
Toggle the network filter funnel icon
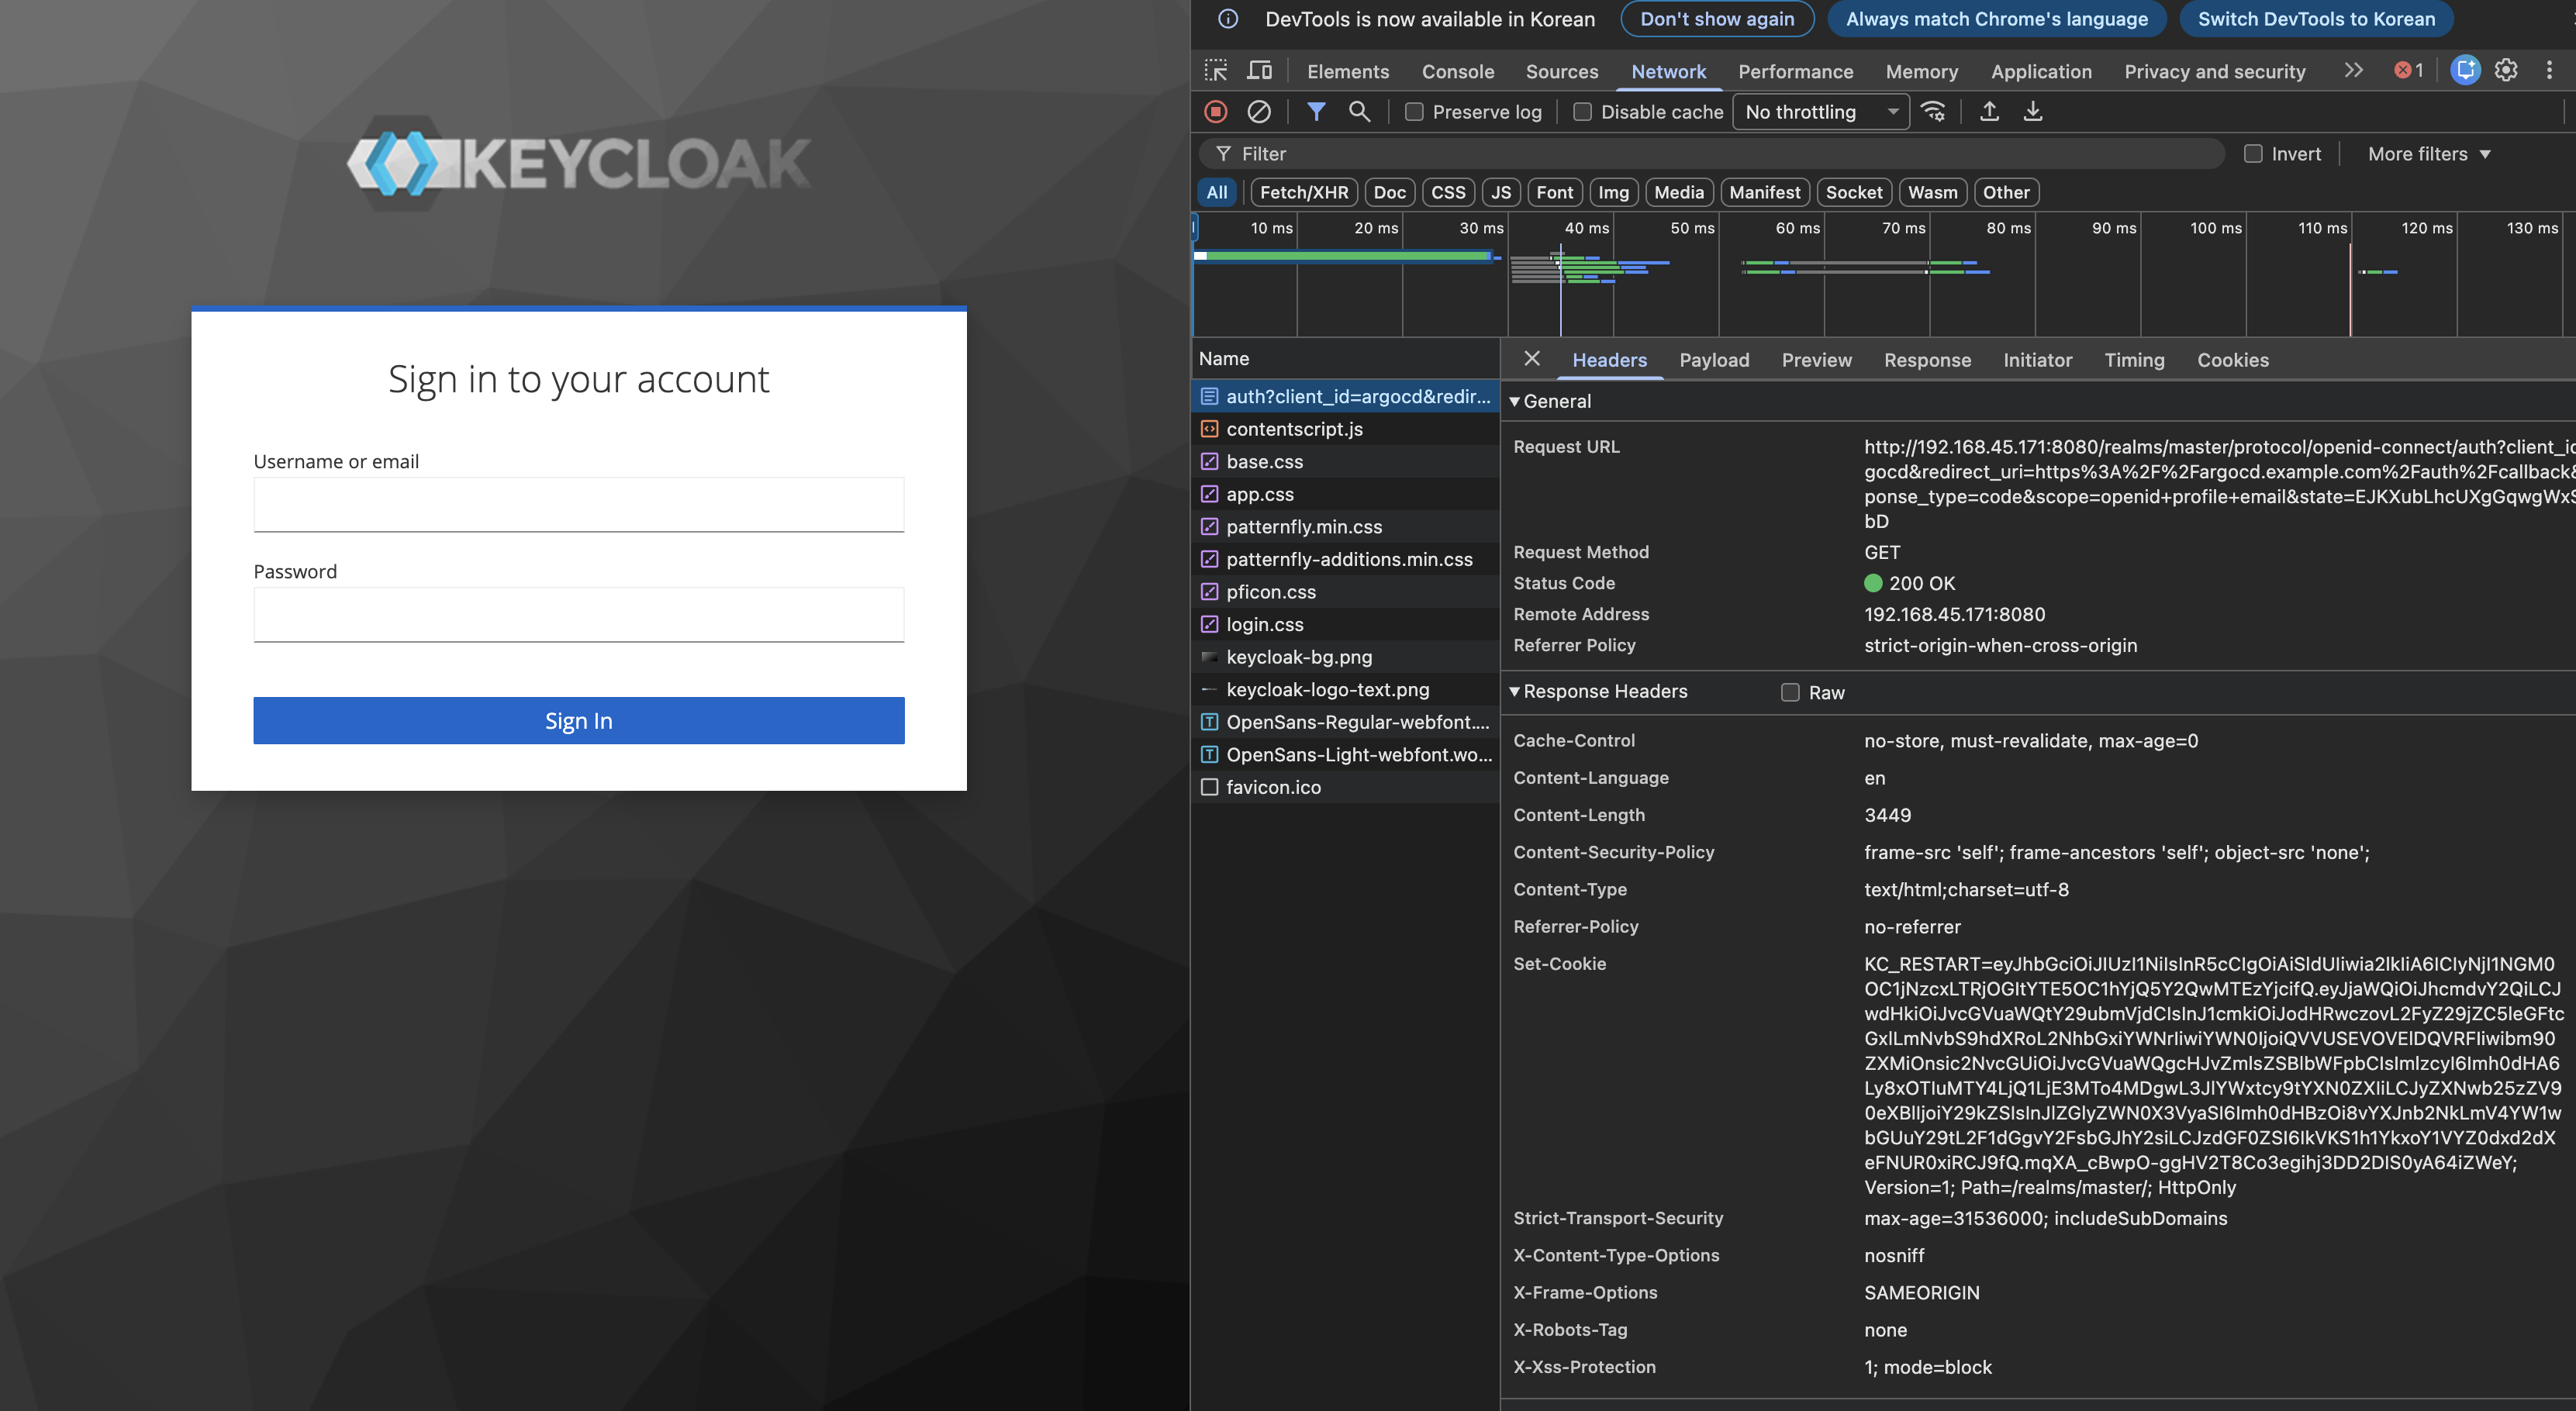point(1316,112)
